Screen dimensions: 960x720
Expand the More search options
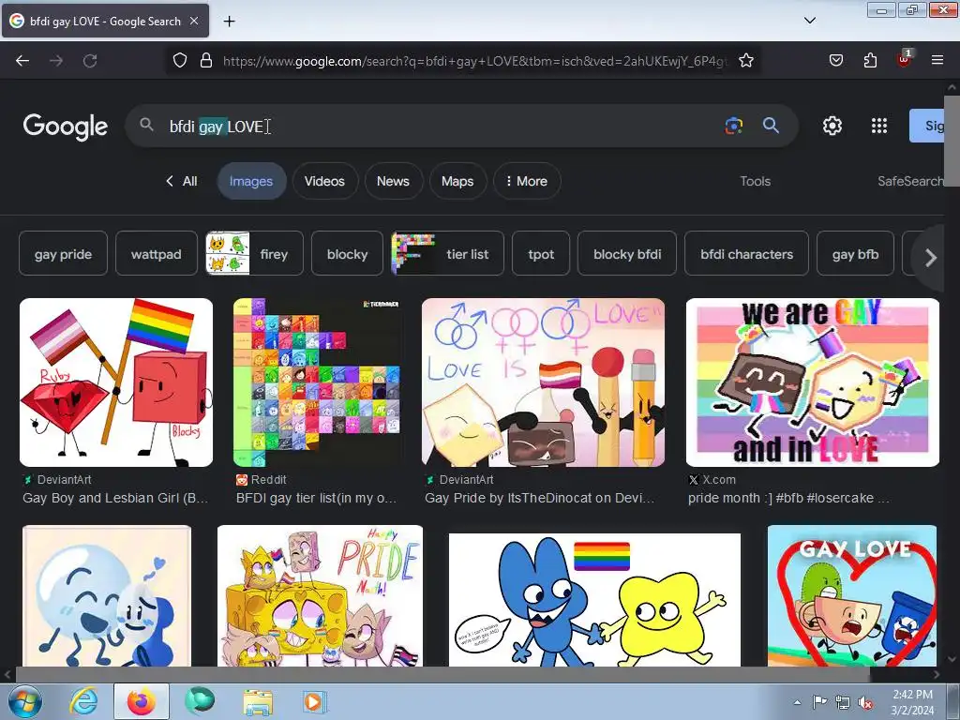point(527,181)
